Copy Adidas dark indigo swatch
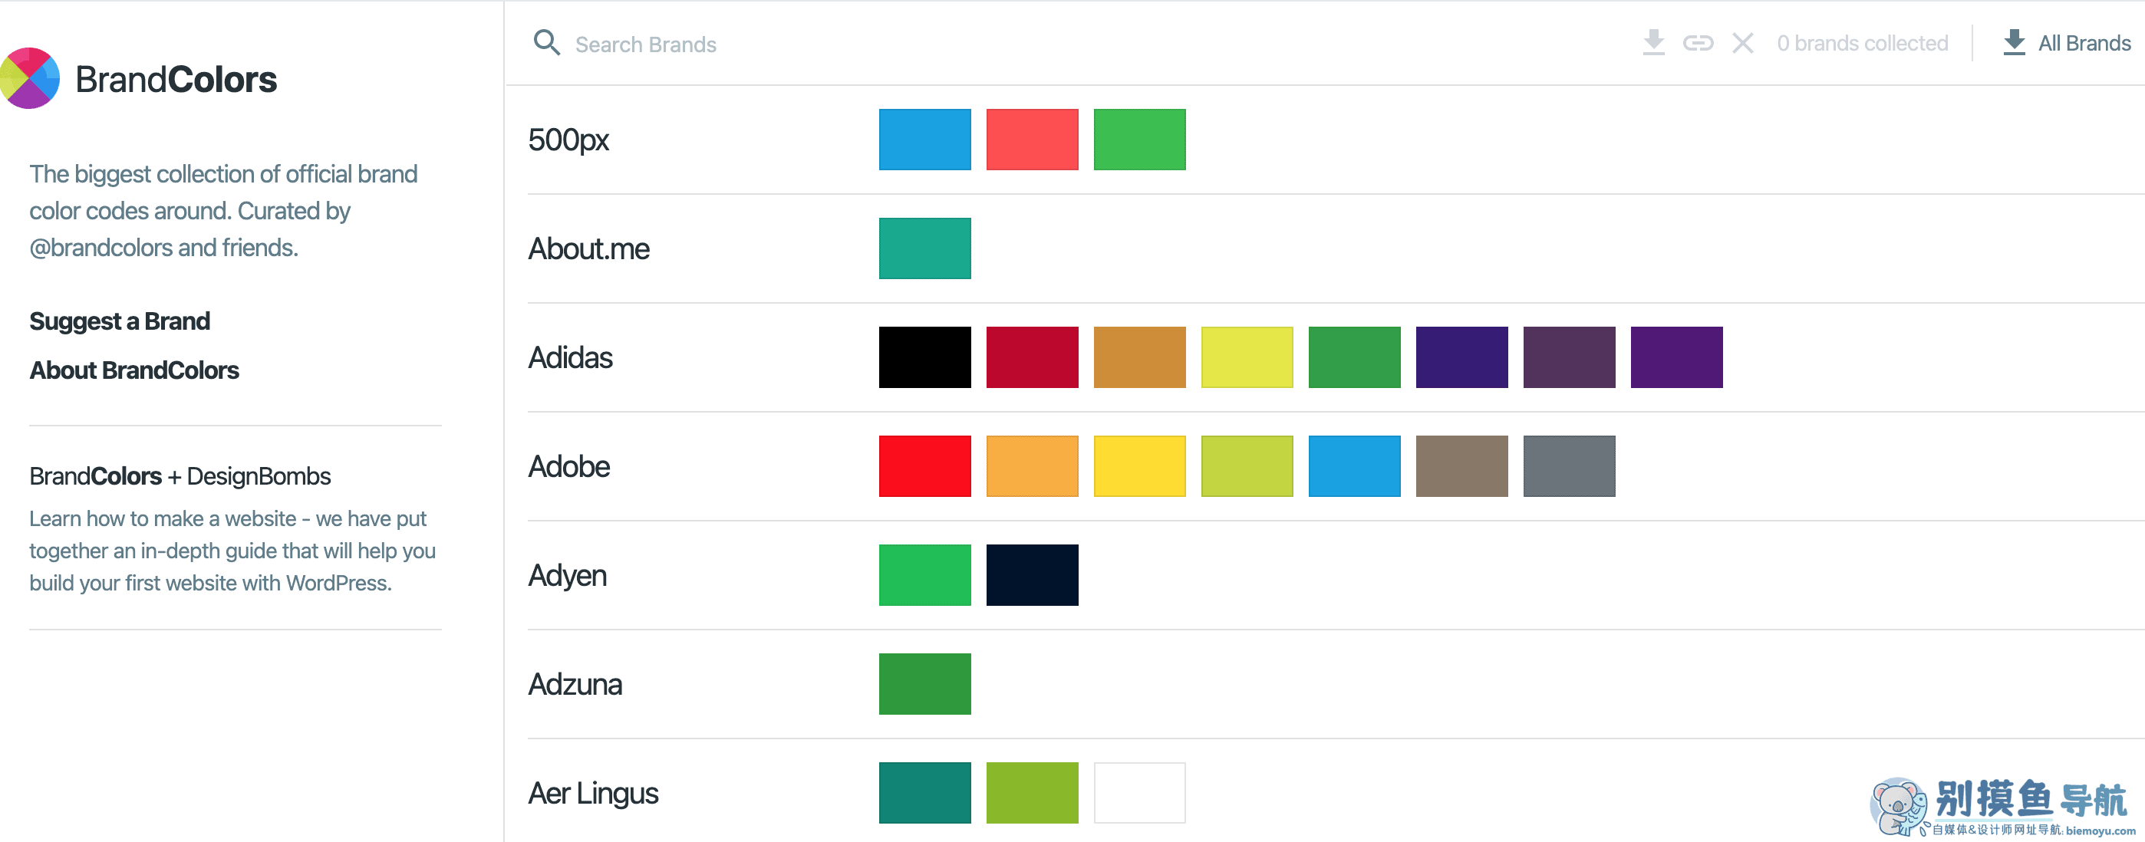2145x842 pixels. 1462,358
